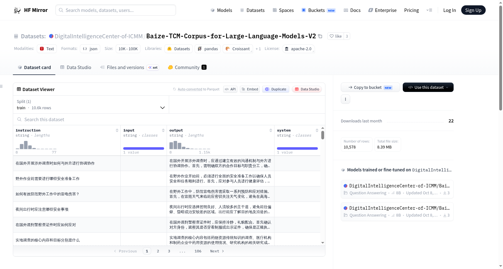Select the Text modality tag
The width and height of the screenshot is (503, 269).
point(47,49)
